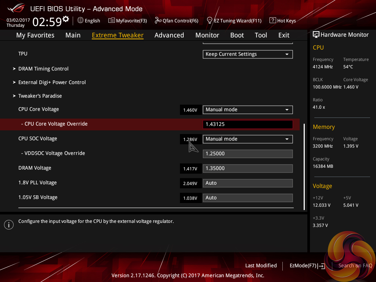This screenshot has width=376, height=282.
Task: Launch EZ Tuning Wizard lightbulb icon
Action: click(210, 20)
